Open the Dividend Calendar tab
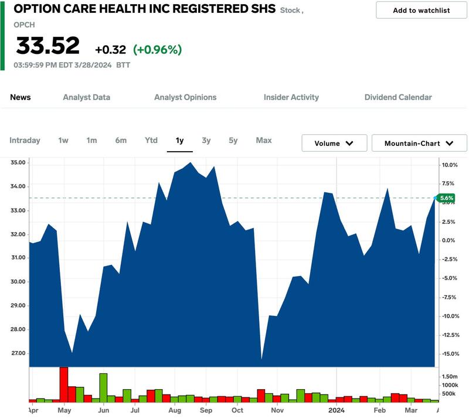Screen dimensions: 469x419 tap(398, 97)
